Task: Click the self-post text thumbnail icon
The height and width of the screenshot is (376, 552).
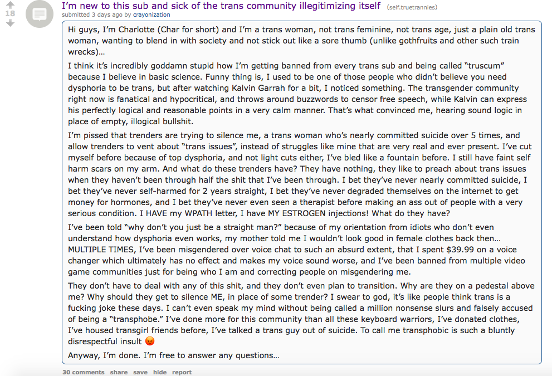Action: pyautogui.click(x=40, y=14)
